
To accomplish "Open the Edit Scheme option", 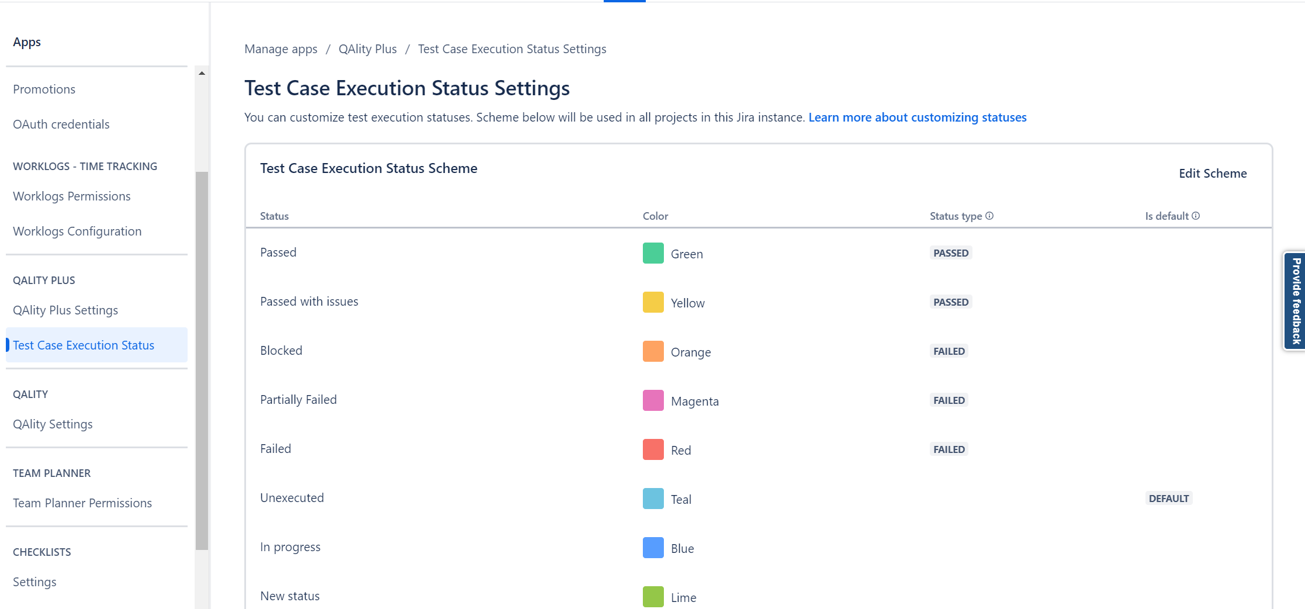I will (x=1213, y=173).
